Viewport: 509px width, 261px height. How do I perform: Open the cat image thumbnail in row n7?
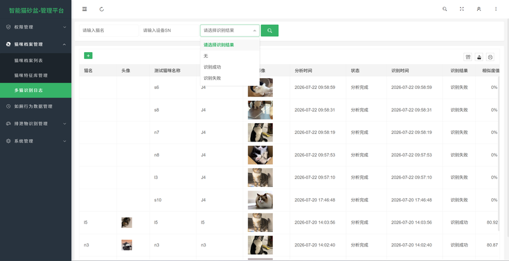pos(260,133)
